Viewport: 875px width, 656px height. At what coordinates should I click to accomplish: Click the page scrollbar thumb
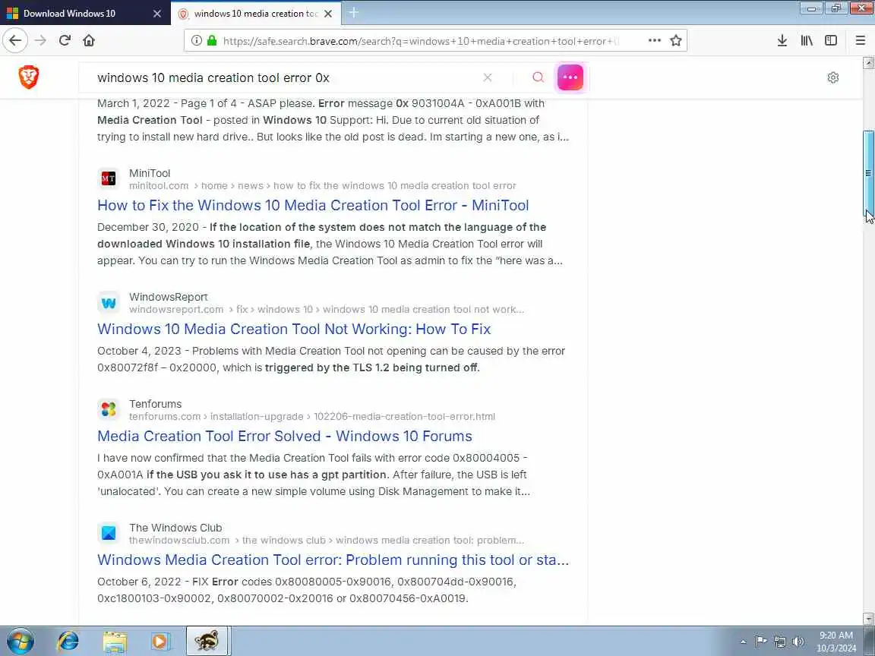(868, 173)
